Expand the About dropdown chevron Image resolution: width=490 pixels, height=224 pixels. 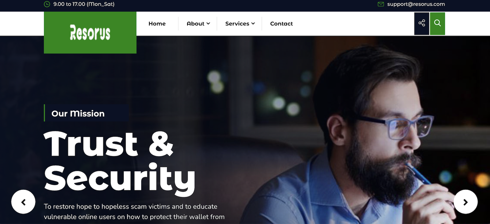click(208, 24)
